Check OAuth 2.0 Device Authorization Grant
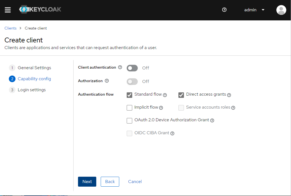 [129, 120]
